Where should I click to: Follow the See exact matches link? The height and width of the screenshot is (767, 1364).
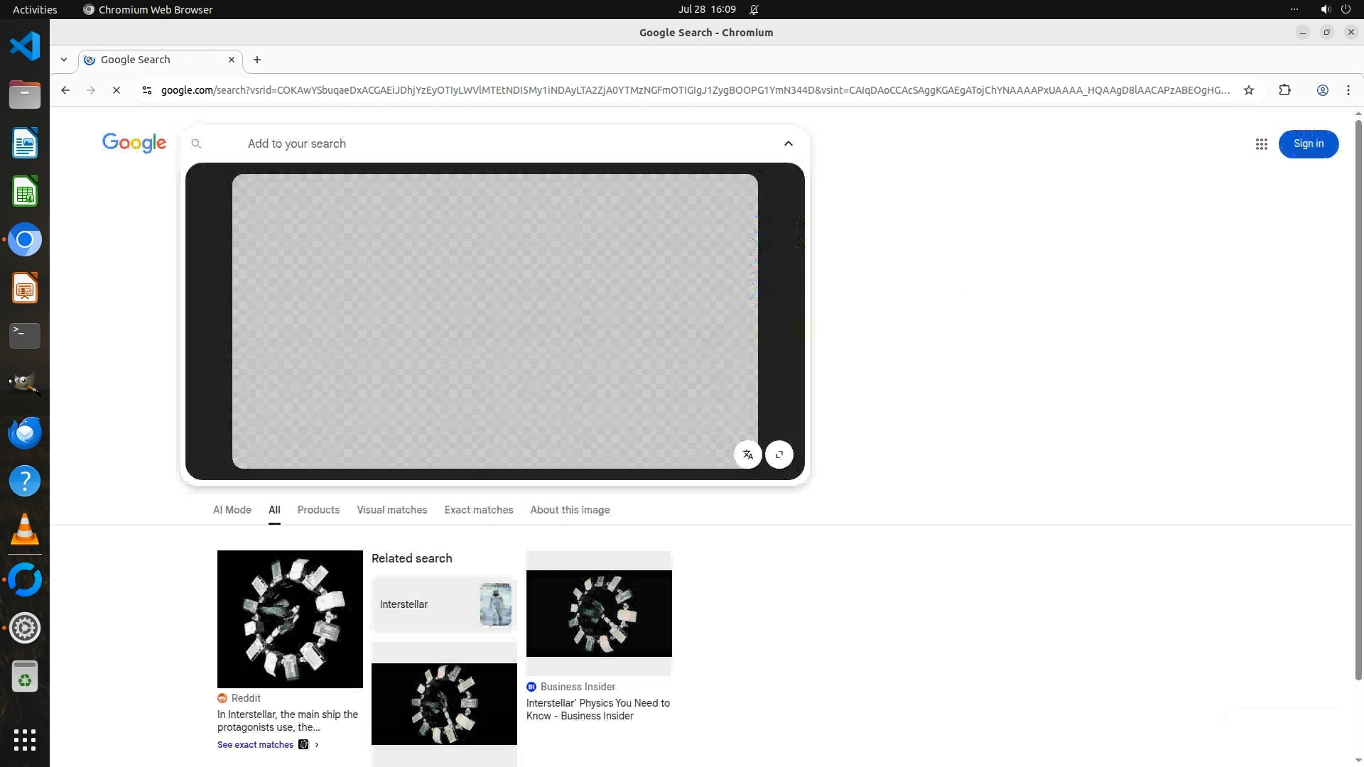click(255, 744)
